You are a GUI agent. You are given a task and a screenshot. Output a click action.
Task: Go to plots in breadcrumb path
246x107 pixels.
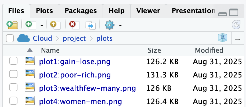point(104,39)
